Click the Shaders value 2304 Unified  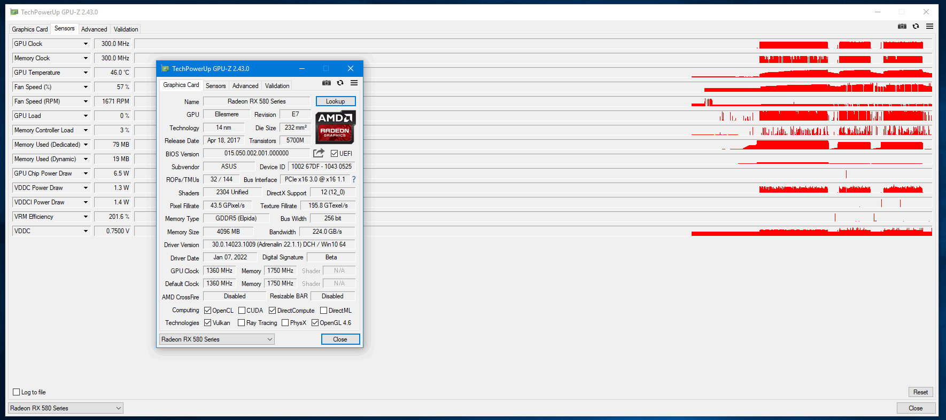pyautogui.click(x=232, y=192)
